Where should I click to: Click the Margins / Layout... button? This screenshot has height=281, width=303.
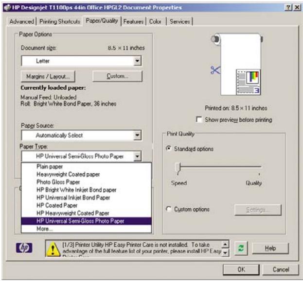tap(48, 77)
